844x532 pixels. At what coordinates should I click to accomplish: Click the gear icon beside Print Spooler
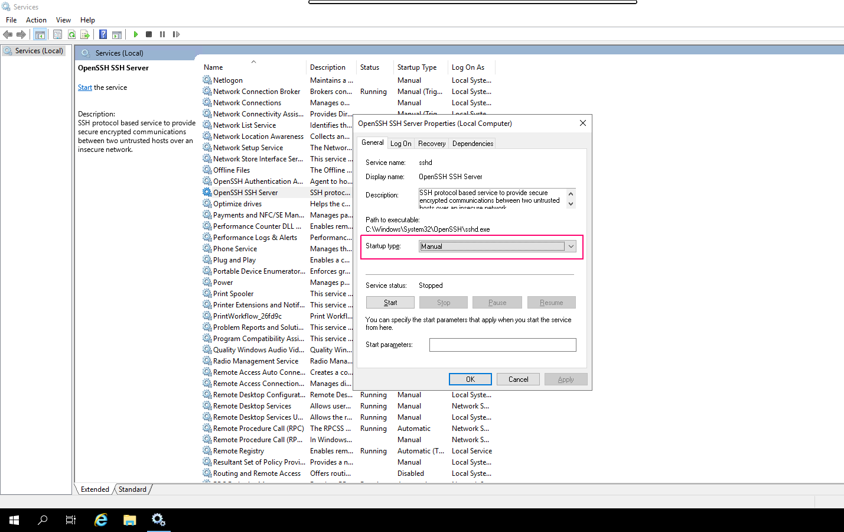(x=207, y=293)
